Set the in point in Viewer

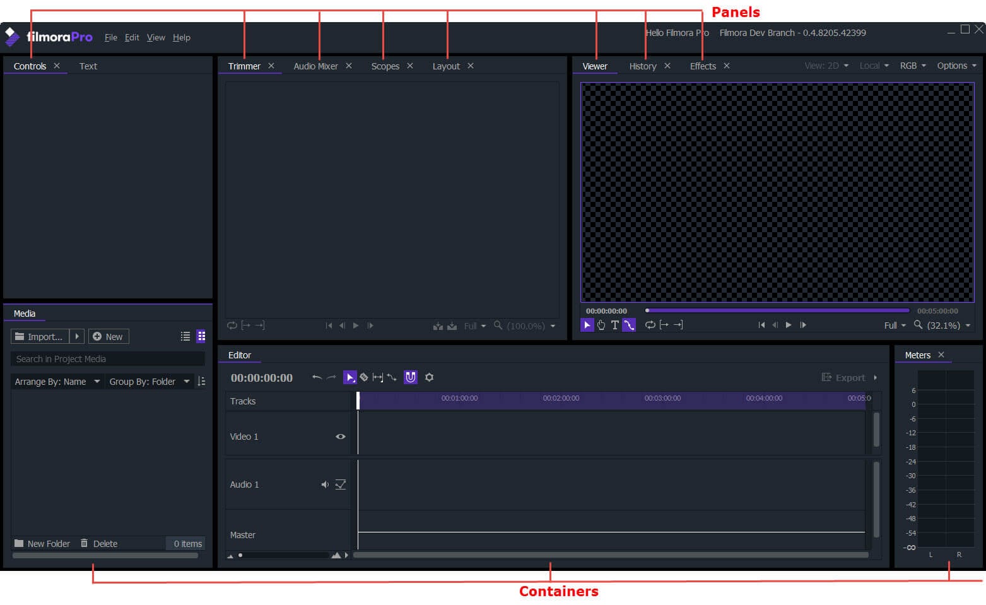pyautogui.click(x=664, y=325)
